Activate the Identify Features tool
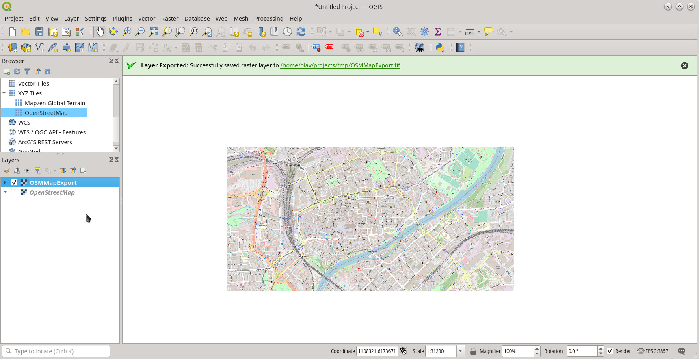Screen dimensions: 699x359 point(397,32)
